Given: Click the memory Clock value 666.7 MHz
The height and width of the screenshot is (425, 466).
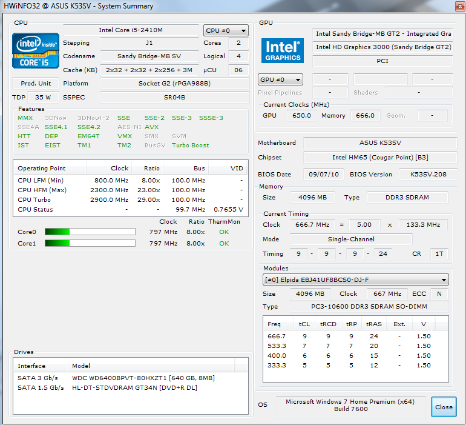Looking at the screenshot, I should [x=312, y=224].
